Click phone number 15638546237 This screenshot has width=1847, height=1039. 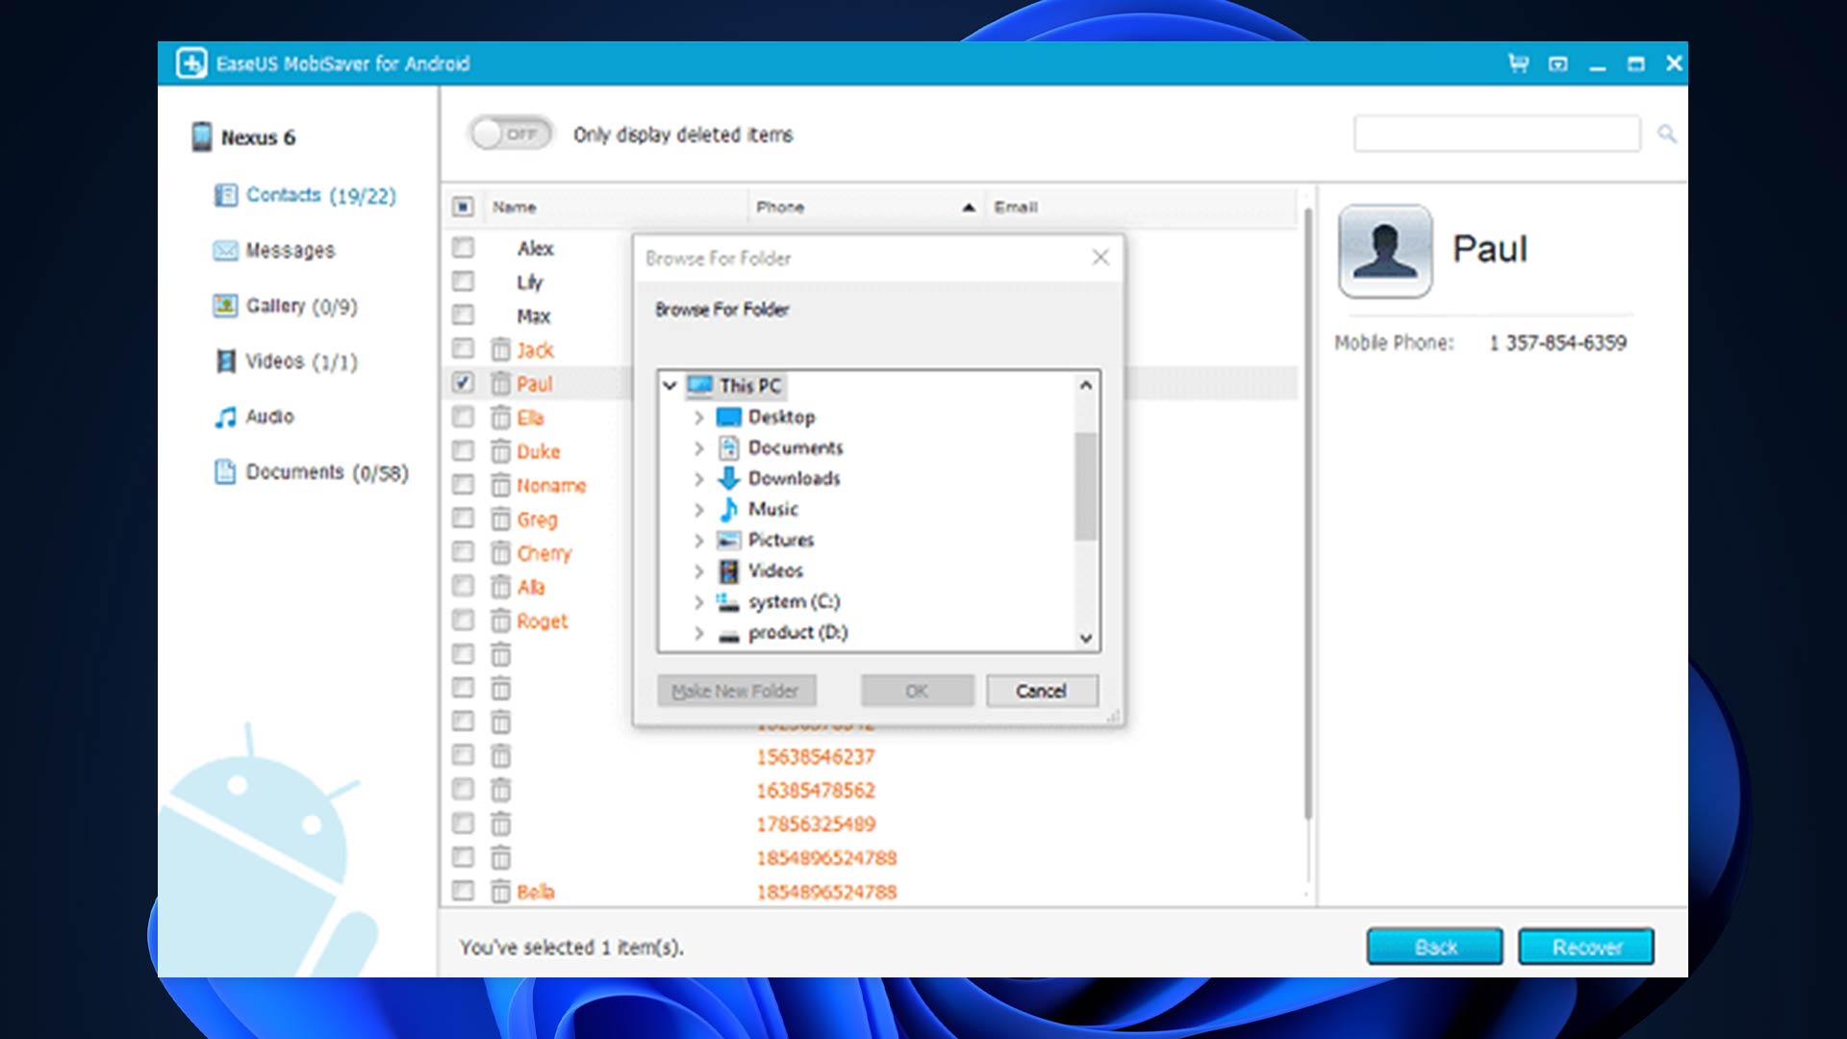point(816,756)
